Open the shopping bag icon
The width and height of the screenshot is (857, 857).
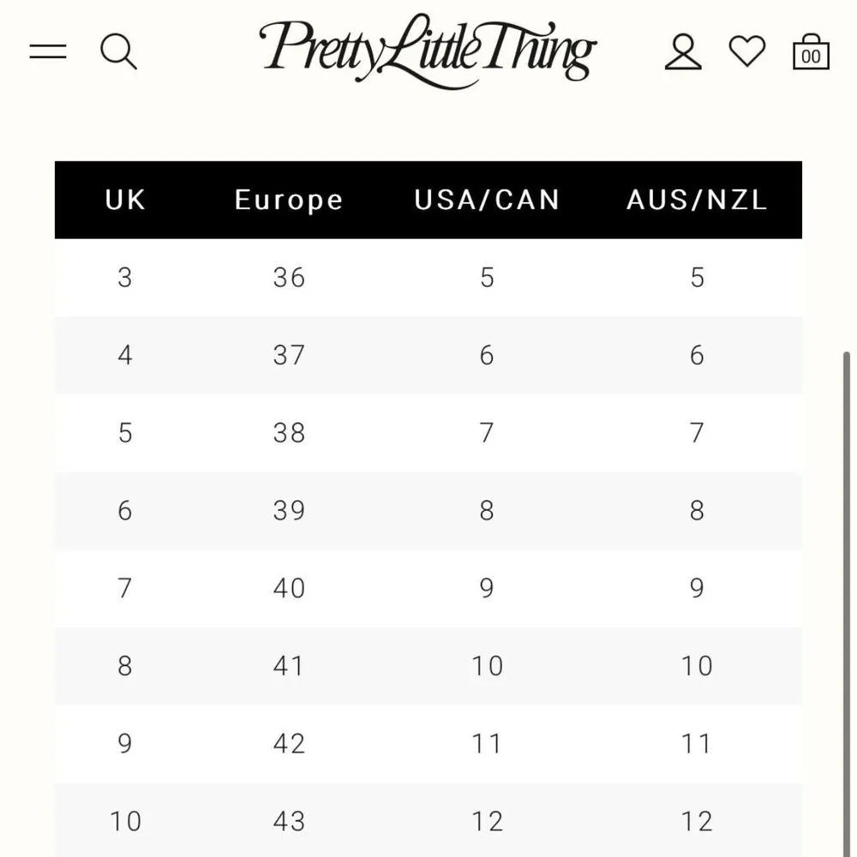[811, 51]
